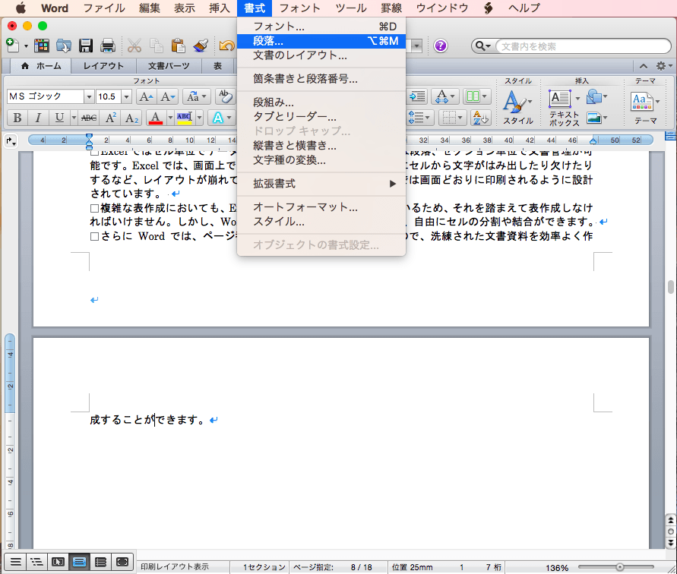
Task: Choose 段組み... menu item
Action: click(321, 102)
